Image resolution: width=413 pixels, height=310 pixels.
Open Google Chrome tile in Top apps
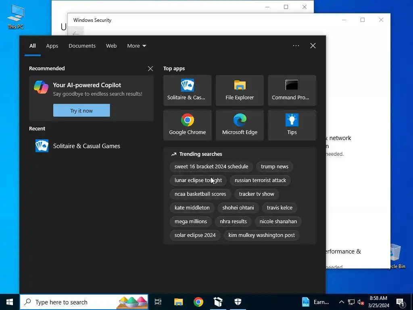(187, 125)
